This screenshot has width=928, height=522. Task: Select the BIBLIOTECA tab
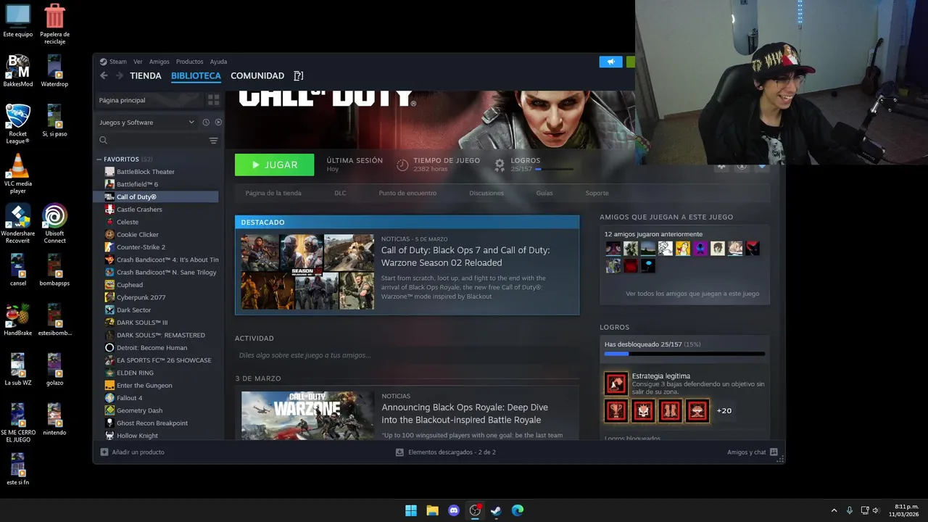pos(196,76)
